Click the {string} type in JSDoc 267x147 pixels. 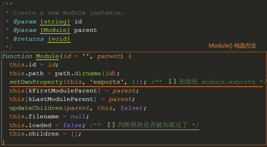pyautogui.click(x=55, y=22)
